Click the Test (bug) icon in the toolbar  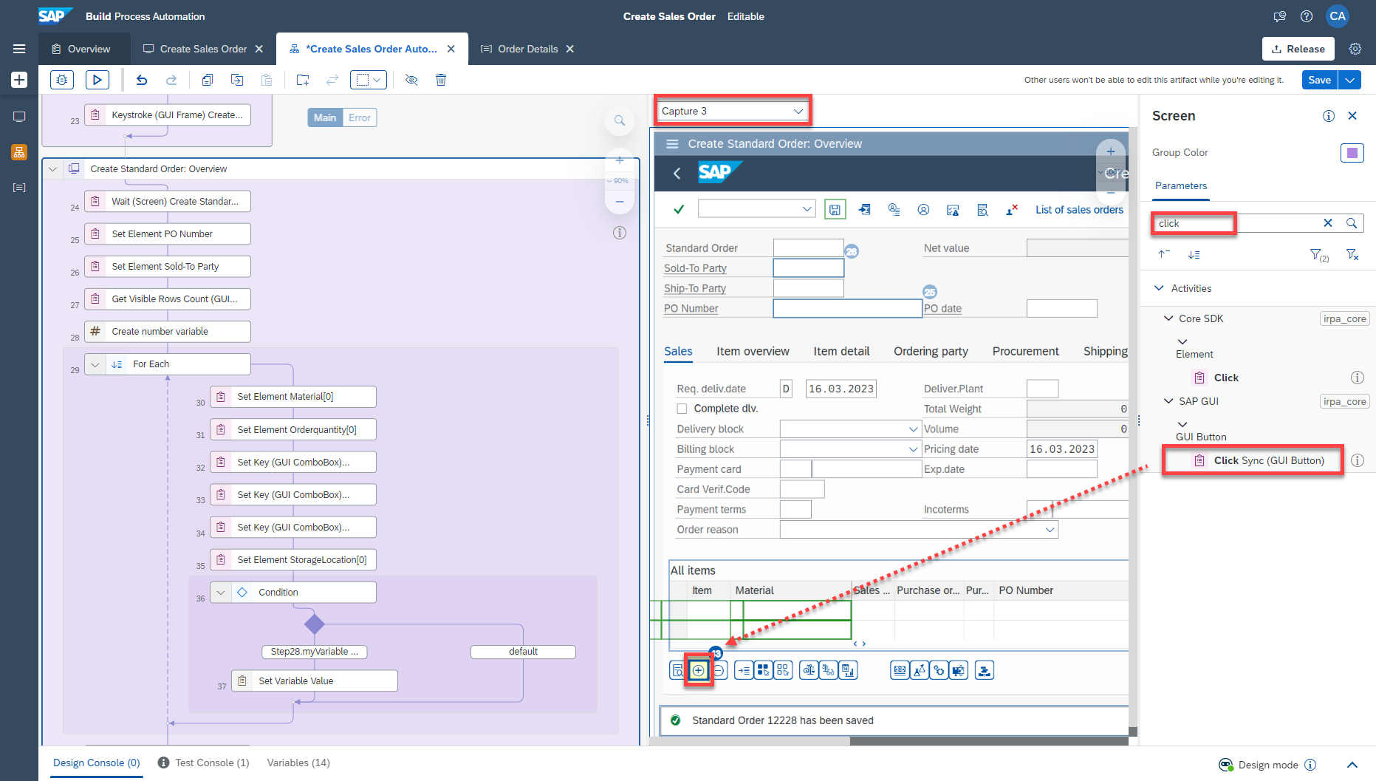(62, 80)
